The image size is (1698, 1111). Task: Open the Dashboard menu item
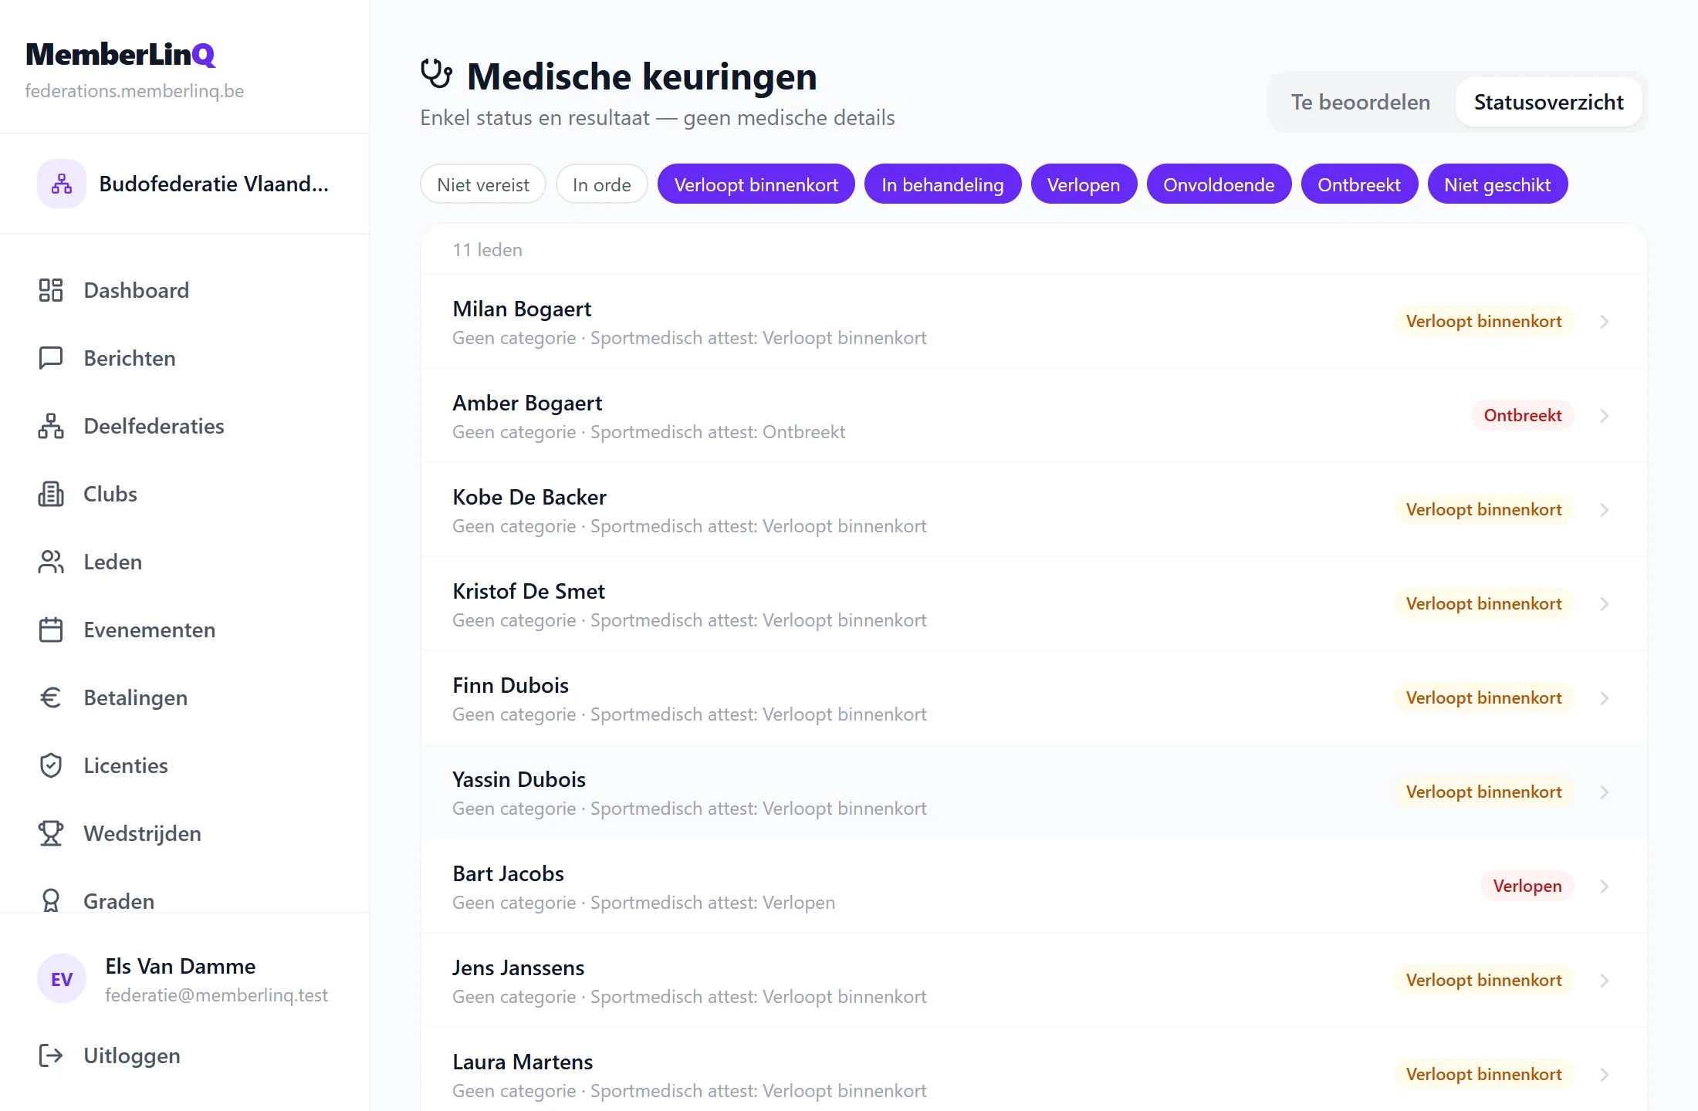[x=184, y=290]
